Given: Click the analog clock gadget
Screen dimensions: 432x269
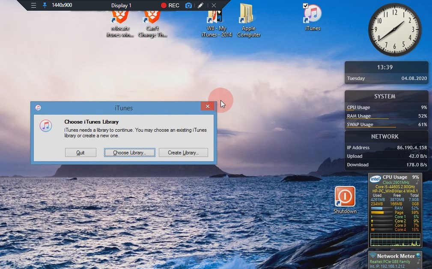Looking at the screenshot, I should [395, 30].
